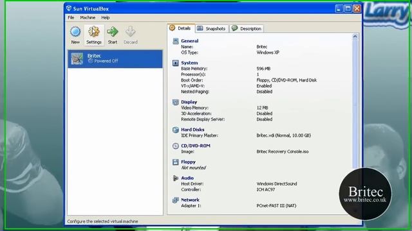Open Settings for the selected machine
The height and width of the screenshot is (231, 412).
[x=94, y=35]
